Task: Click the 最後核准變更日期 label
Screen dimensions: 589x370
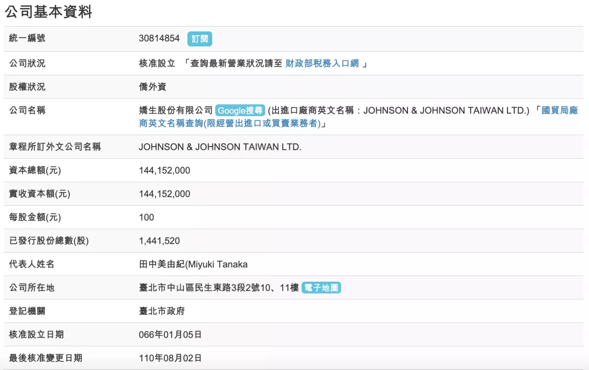Action: pyautogui.click(x=45, y=358)
